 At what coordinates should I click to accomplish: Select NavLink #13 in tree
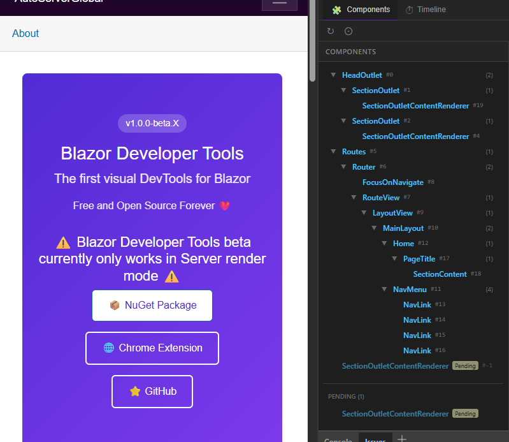click(417, 304)
